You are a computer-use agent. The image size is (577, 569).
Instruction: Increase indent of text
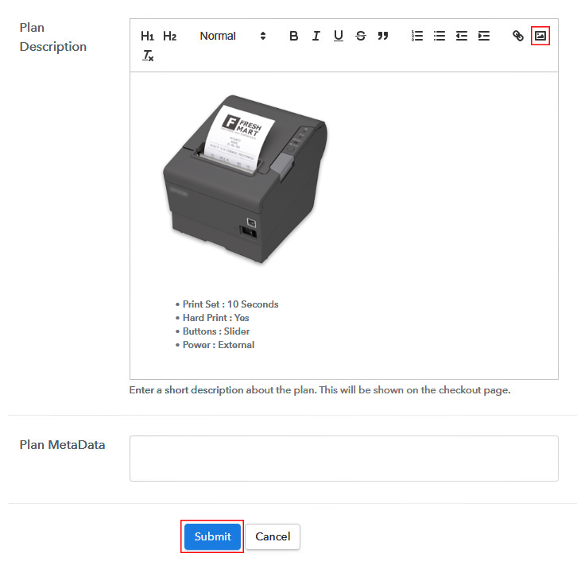point(484,36)
